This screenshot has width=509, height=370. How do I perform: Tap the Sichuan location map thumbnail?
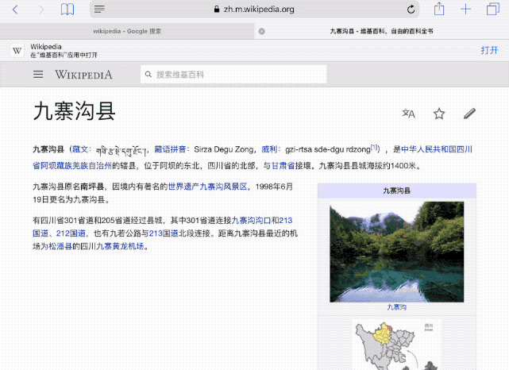point(397,345)
